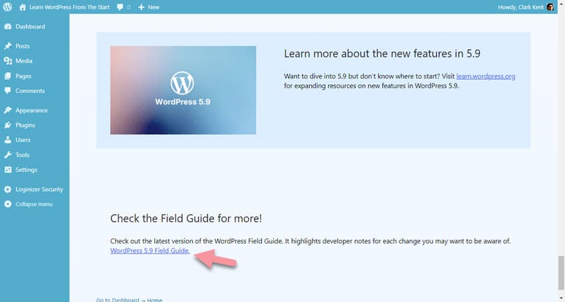Open the Plugins menu label
The height and width of the screenshot is (302, 565).
25,125
